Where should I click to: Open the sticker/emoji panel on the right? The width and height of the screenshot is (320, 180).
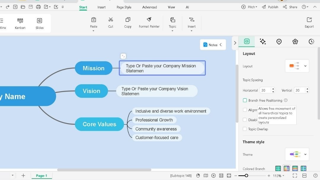click(279, 42)
